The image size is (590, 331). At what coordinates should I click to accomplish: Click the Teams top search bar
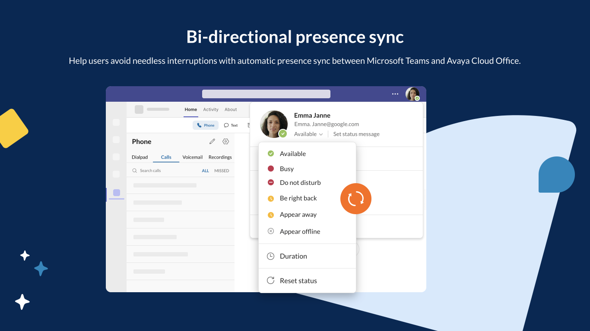[266, 94]
